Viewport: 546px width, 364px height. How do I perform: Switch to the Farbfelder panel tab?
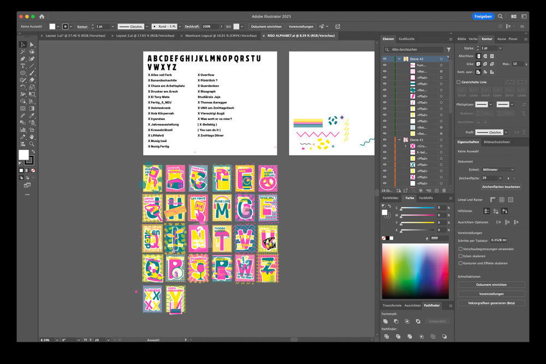[390, 198]
